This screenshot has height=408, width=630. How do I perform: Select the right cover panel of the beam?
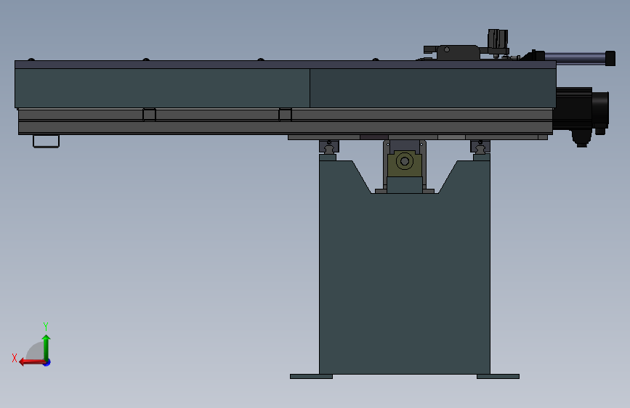pyautogui.click(x=433, y=88)
